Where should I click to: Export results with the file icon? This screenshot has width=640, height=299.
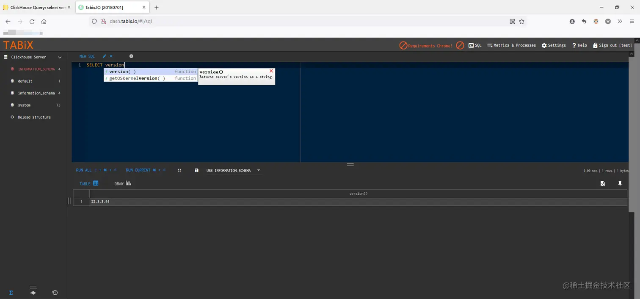tap(603, 183)
